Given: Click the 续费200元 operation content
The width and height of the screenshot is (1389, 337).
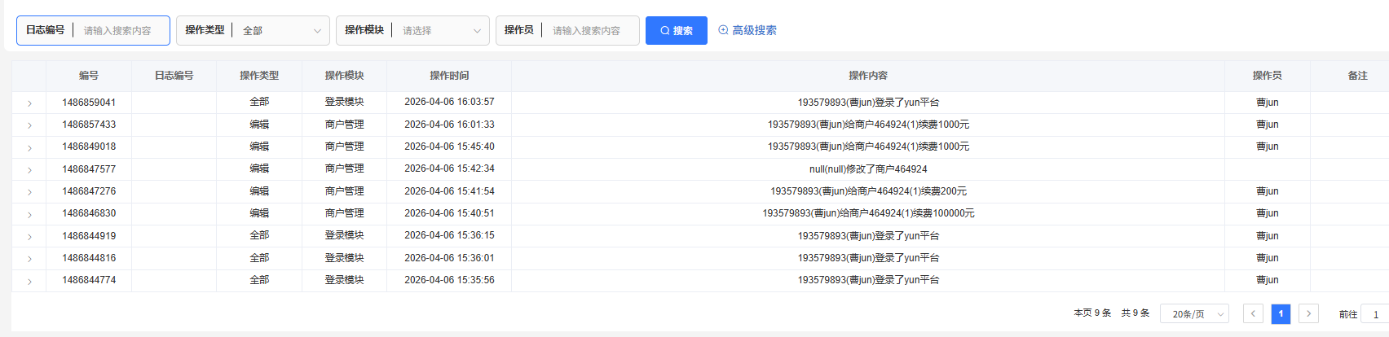Looking at the screenshot, I should [868, 191].
